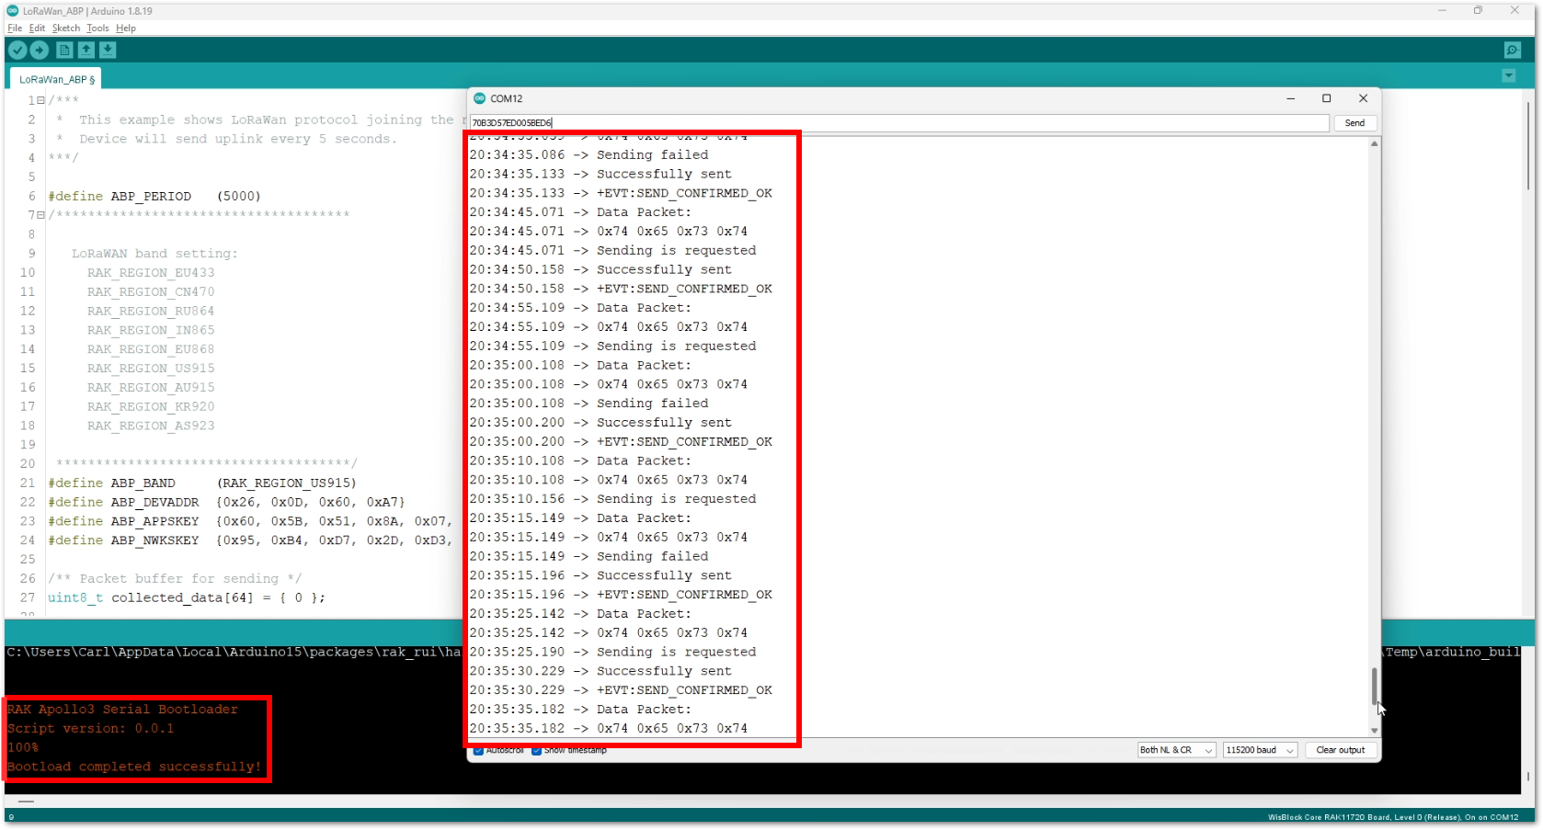The width and height of the screenshot is (1543, 830).
Task: Click RAK_REGION_RU864 in the code
Action: point(151,312)
